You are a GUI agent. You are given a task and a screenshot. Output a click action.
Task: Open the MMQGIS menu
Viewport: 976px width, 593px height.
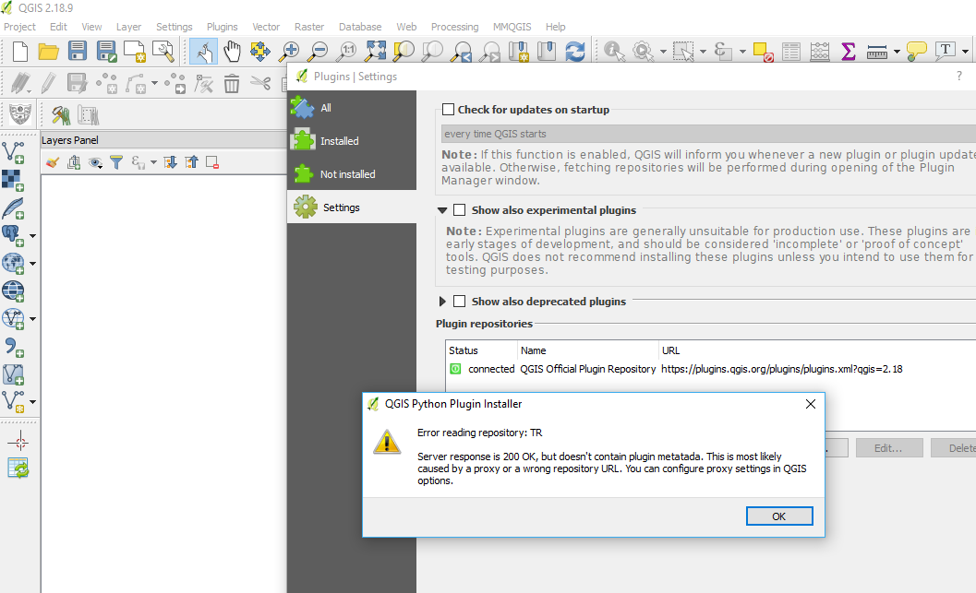tap(512, 27)
